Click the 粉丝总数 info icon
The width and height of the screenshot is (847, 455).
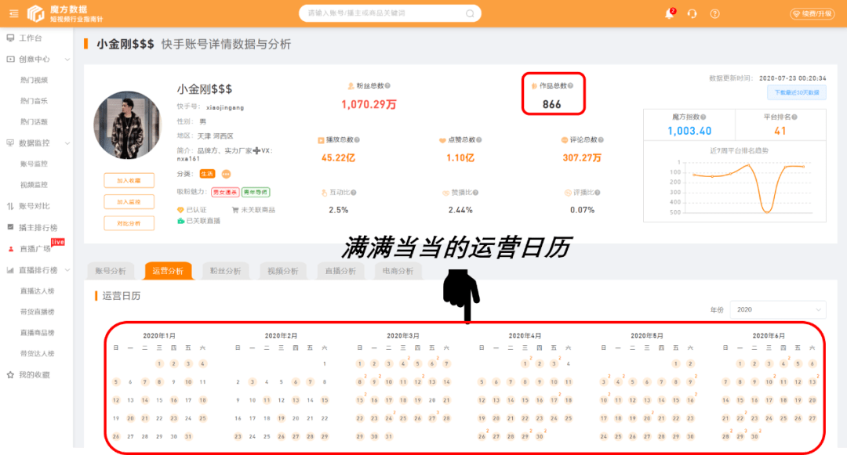(x=387, y=85)
